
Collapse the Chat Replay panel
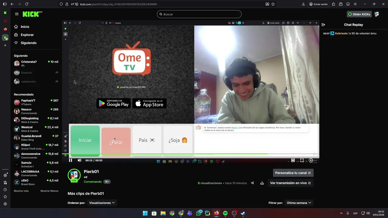pyautogui.click(x=323, y=25)
